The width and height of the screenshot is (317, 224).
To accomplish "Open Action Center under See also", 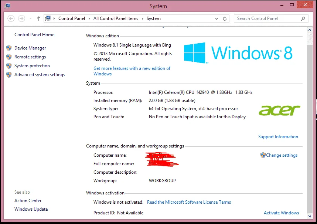I will [x=28, y=200].
